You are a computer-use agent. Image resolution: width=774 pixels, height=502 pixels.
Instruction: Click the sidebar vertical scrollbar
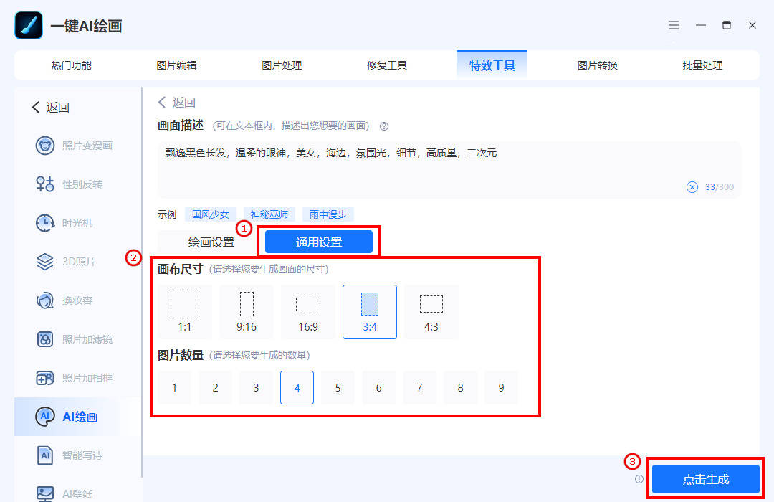tap(142, 283)
